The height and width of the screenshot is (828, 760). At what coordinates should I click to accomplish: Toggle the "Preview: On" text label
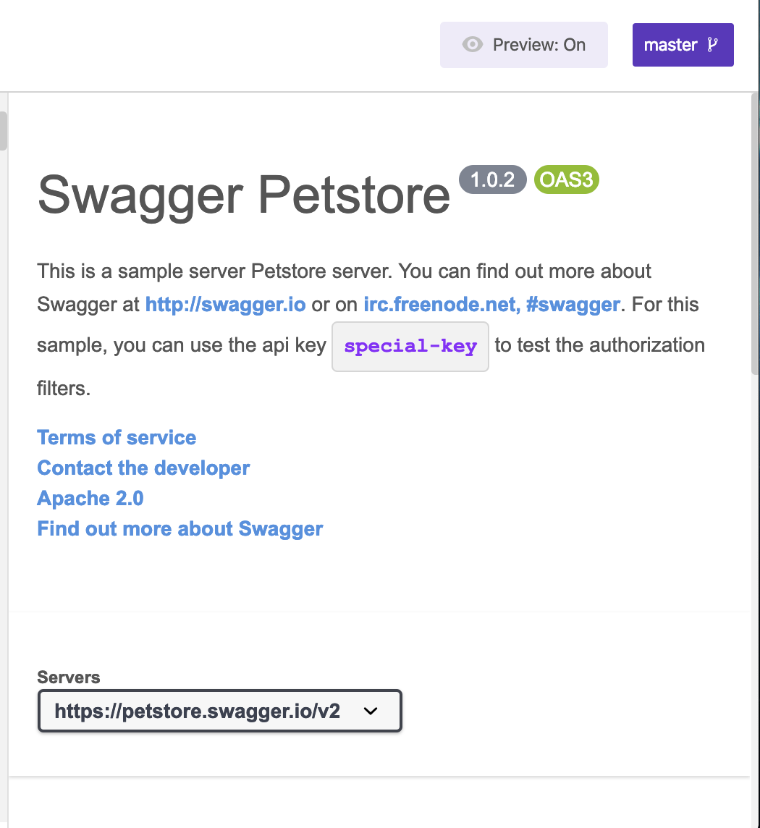[x=539, y=45]
